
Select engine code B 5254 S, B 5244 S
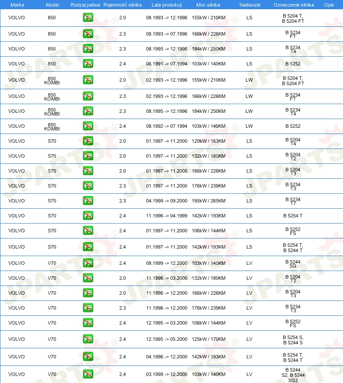click(x=293, y=340)
